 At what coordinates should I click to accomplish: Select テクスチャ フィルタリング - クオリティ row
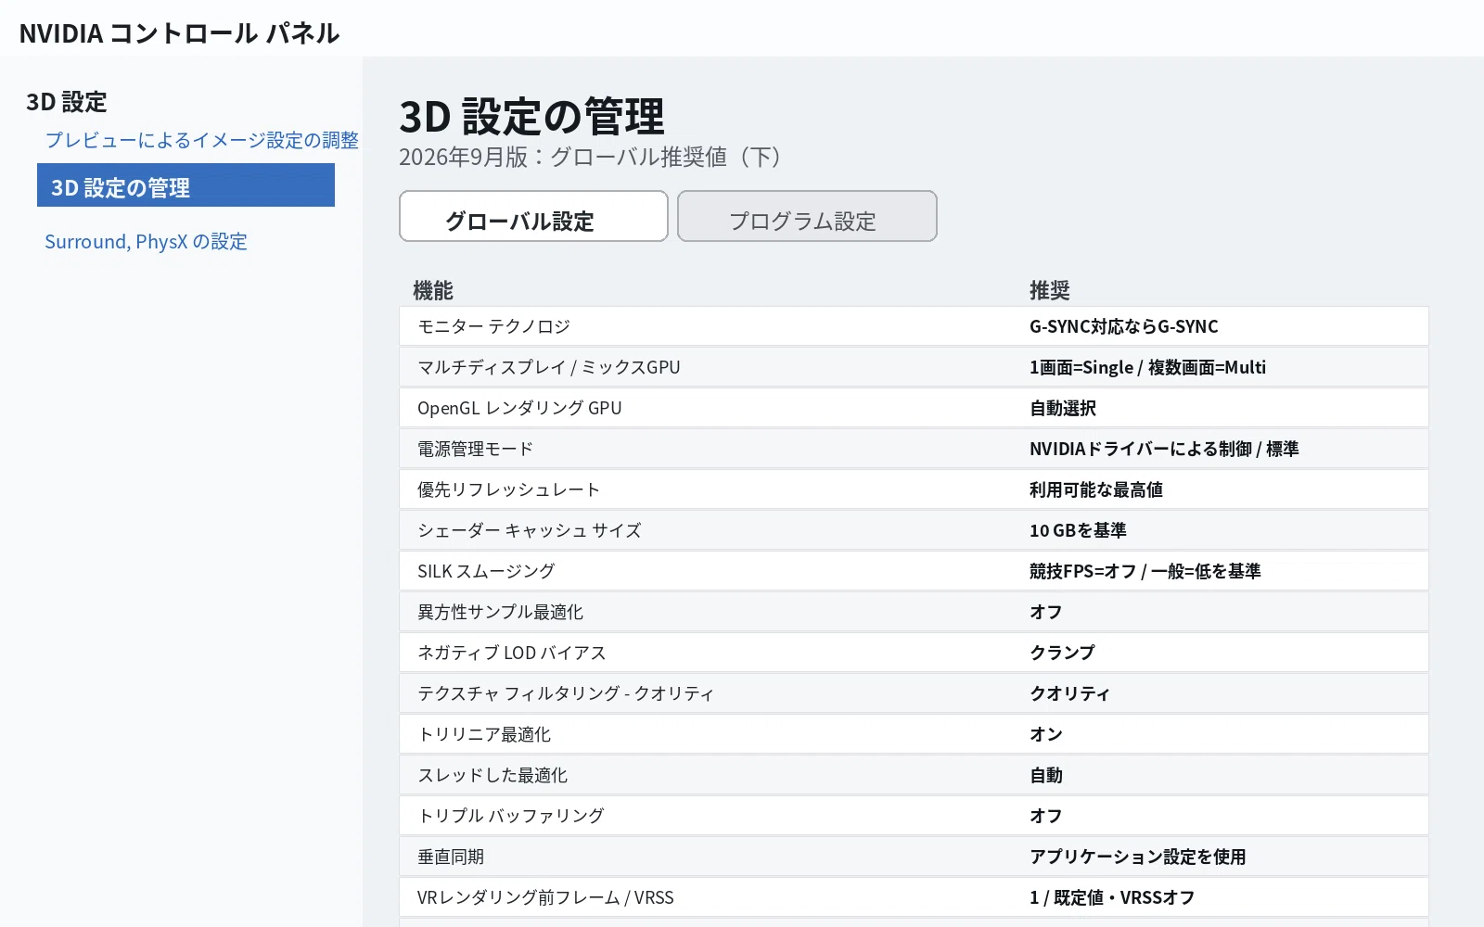click(x=914, y=693)
